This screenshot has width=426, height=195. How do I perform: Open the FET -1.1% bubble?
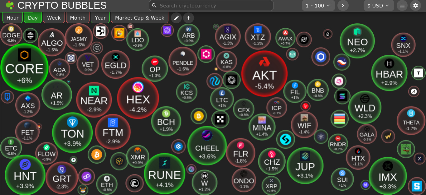click(x=27, y=132)
